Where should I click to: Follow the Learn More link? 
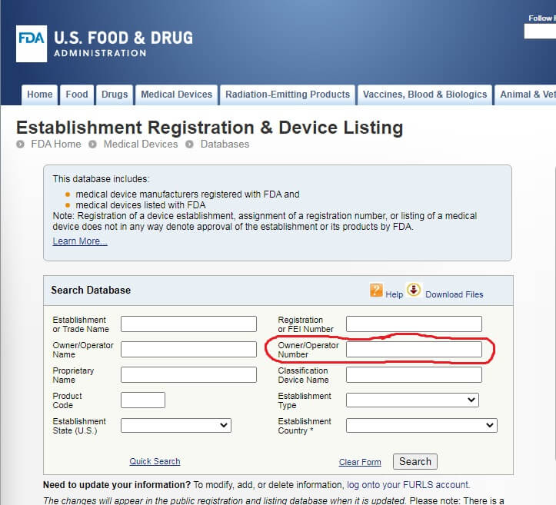pos(80,241)
